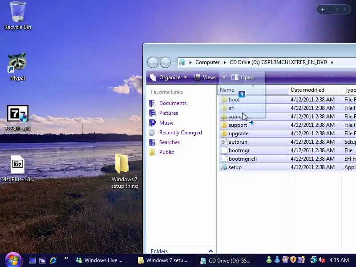Viewport: 356px width, 267px height.
Task: Select the upgrade folder
Action: click(x=239, y=133)
